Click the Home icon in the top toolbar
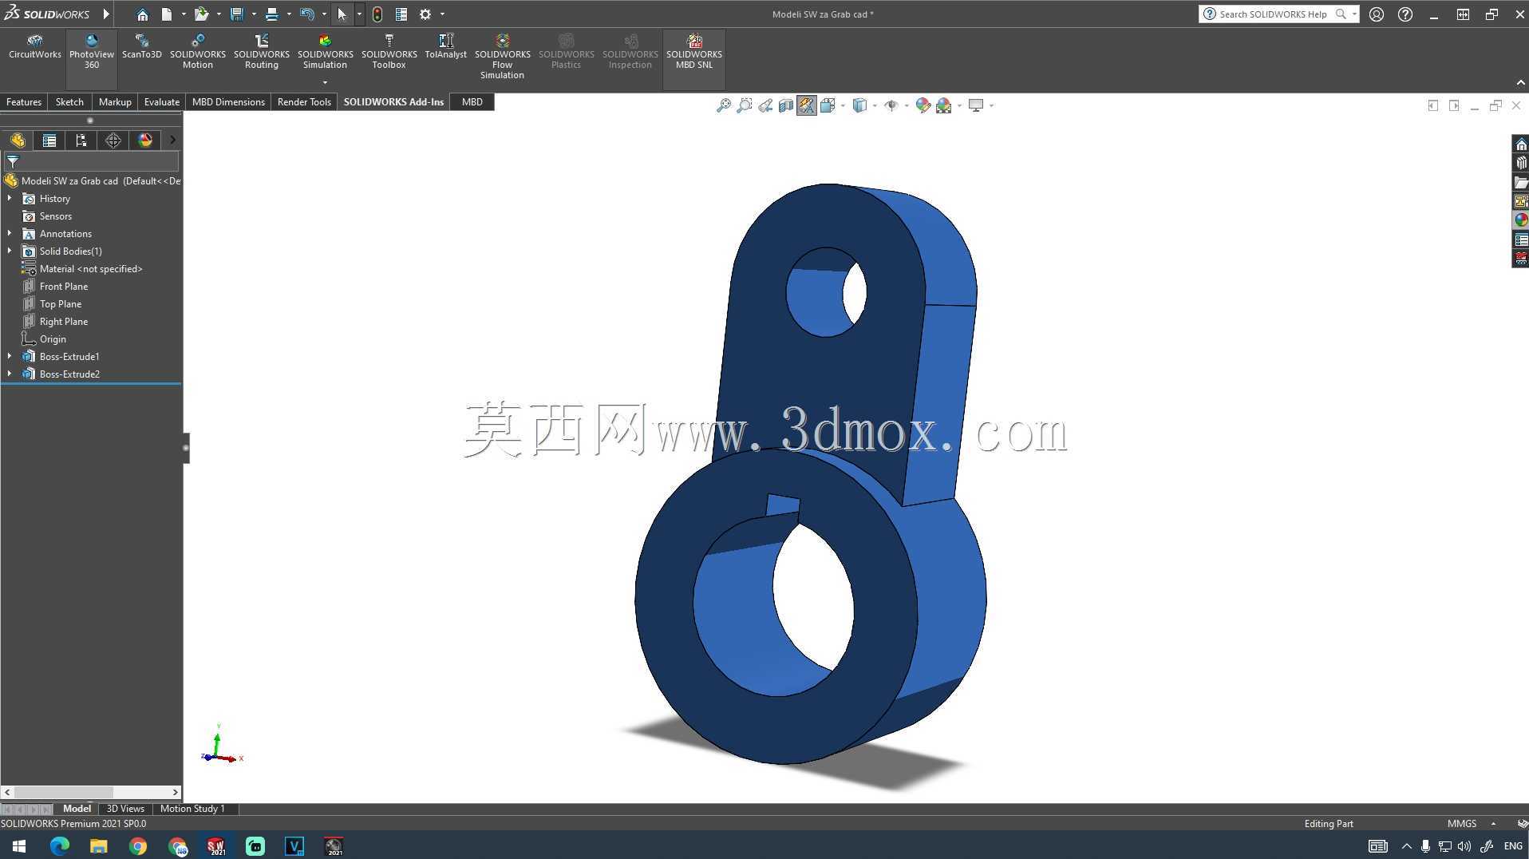This screenshot has width=1529, height=859. (142, 14)
